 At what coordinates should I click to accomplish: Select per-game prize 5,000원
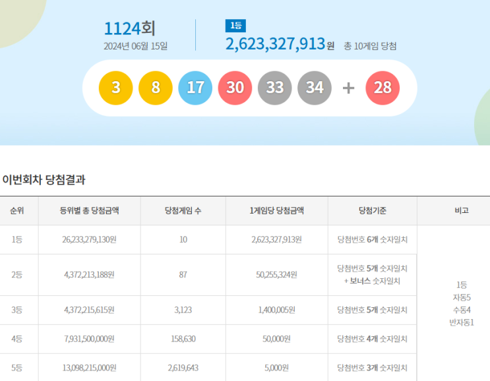pos(276,368)
